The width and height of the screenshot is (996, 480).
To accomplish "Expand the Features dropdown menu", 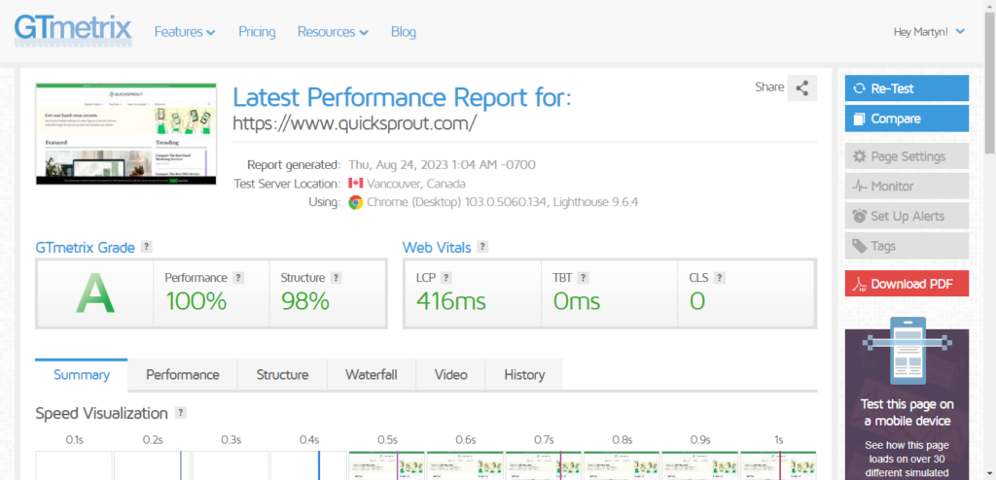I will click(x=185, y=32).
